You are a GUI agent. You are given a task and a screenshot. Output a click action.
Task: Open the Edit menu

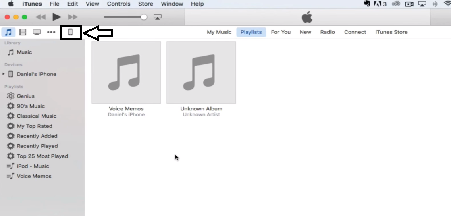tap(73, 4)
